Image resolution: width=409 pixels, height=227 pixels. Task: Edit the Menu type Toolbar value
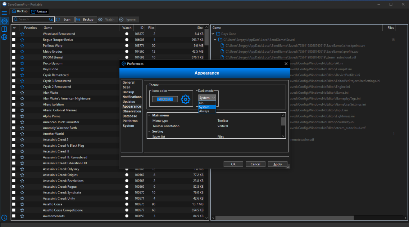pos(223,121)
